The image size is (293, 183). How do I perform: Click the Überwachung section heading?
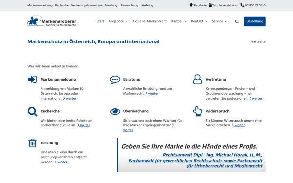(136, 111)
